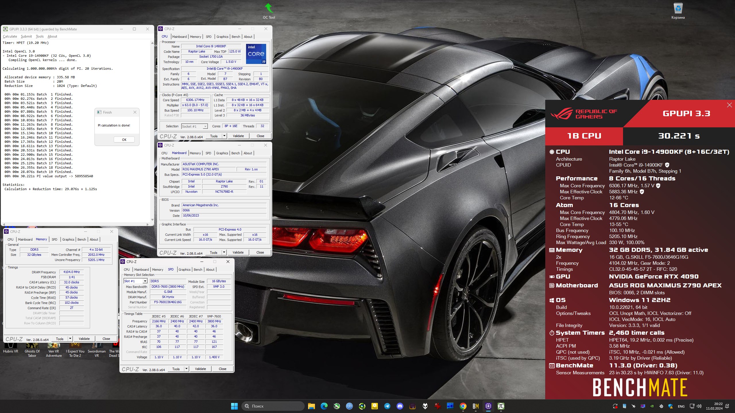
Task: Open Ghosts Of Tabor desktop shortcut
Action: [x=32, y=349]
